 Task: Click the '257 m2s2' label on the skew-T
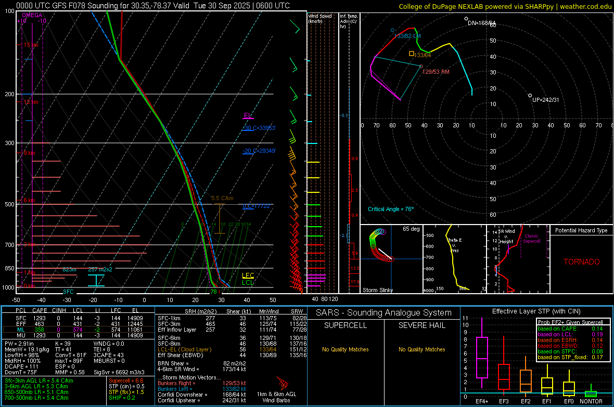(100, 270)
